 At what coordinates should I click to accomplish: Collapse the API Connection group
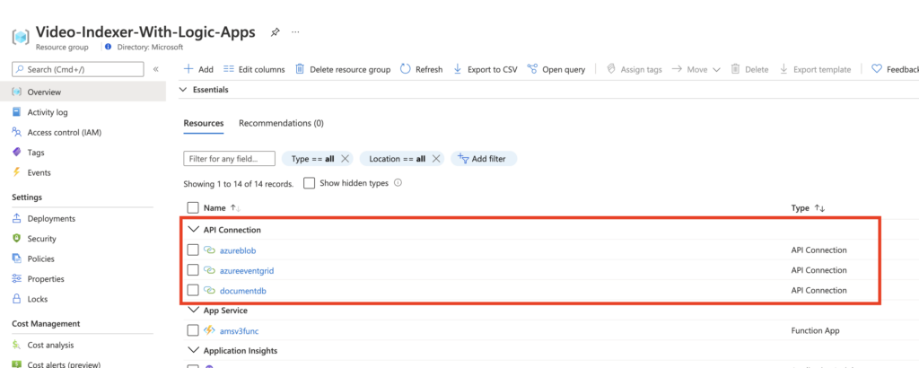click(x=193, y=230)
